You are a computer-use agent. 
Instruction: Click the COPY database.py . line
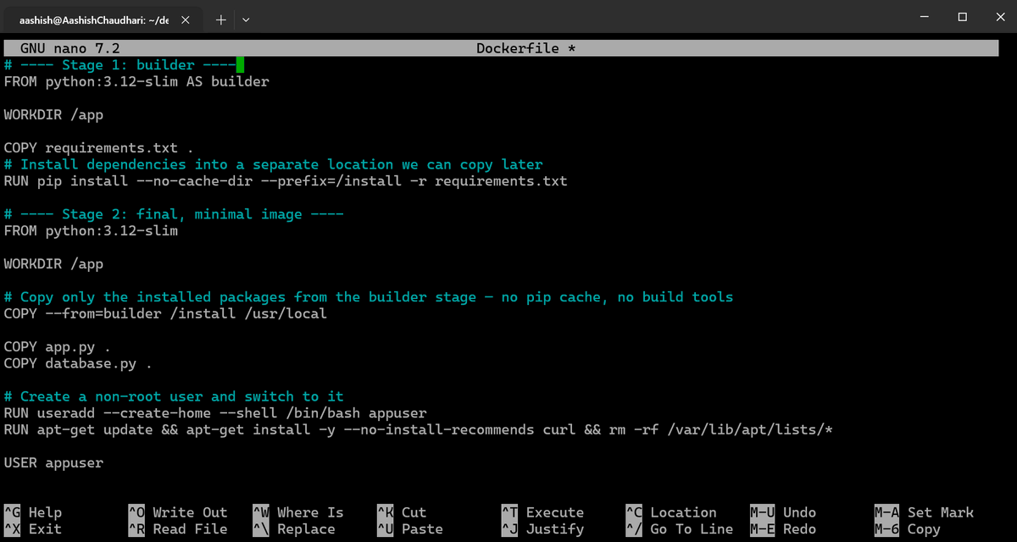(x=78, y=363)
